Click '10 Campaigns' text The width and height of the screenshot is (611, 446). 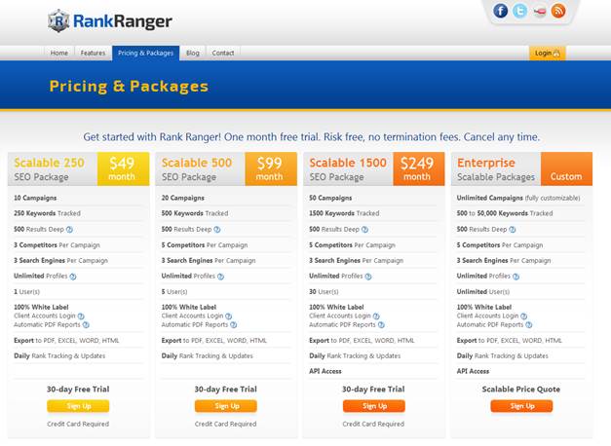[x=35, y=198]
